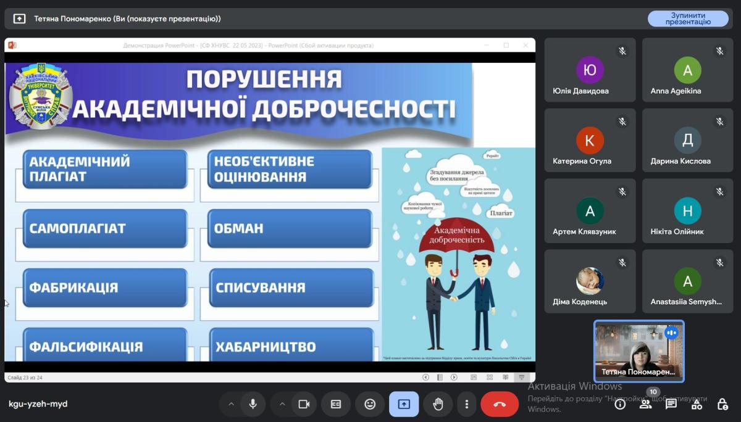Screen dimensions: 741x422
Task: Select Дарина Кислова avatar
Action: point(687,140)
